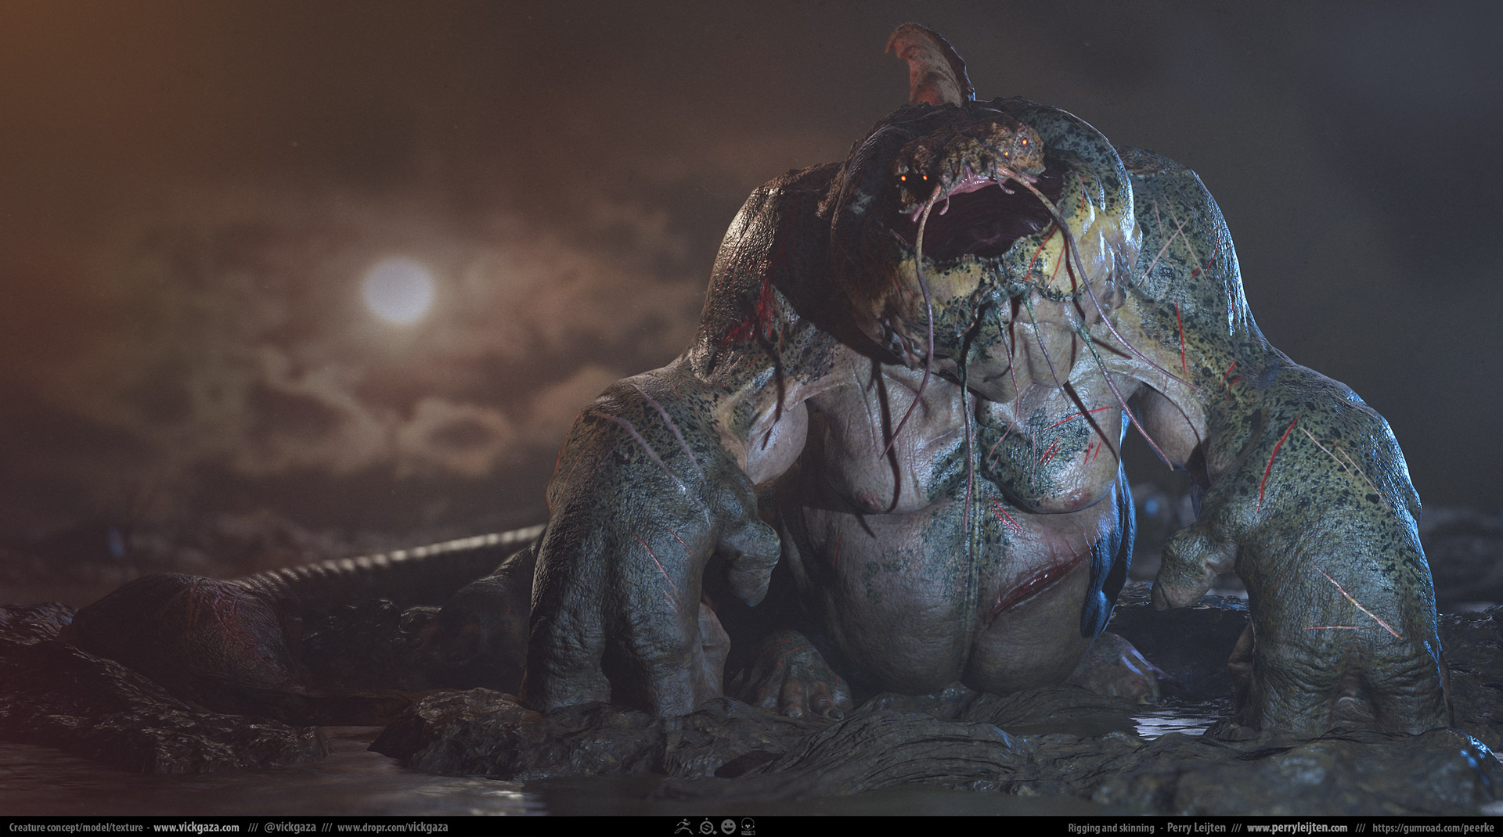Click the Toolbag 3 skull logo

pos(748,826)
